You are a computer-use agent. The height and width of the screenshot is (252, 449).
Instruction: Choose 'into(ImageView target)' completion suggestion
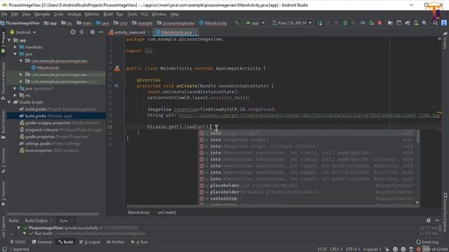(x=307, y=140)
